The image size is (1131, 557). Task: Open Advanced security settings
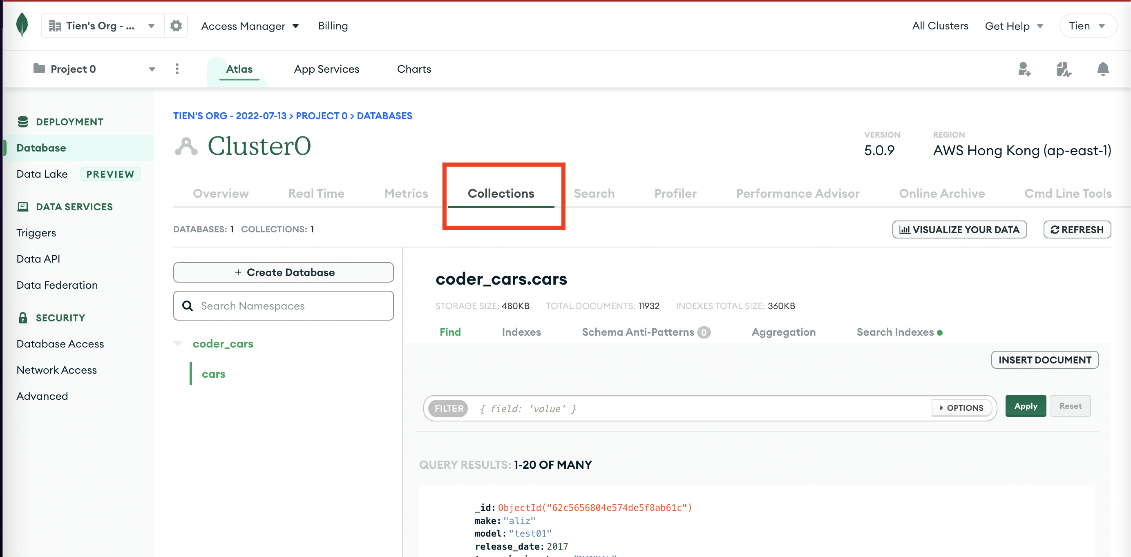tap(42, 397)
